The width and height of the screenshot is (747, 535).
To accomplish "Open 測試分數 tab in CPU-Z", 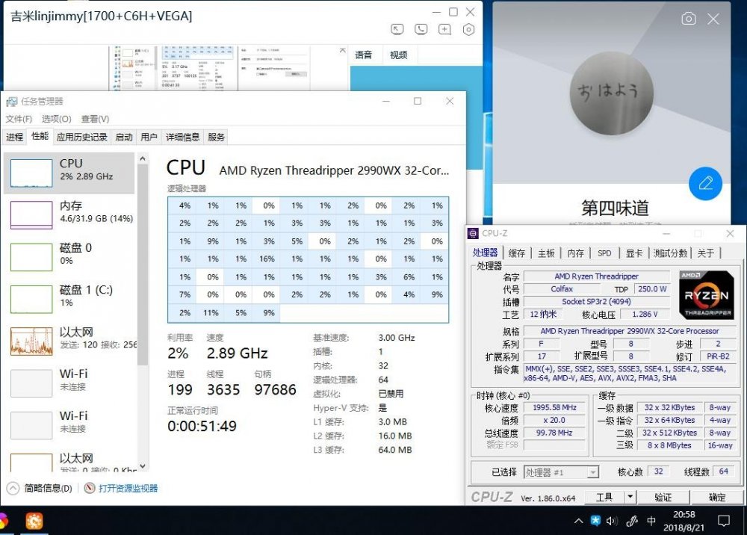I will coord(670,253).
